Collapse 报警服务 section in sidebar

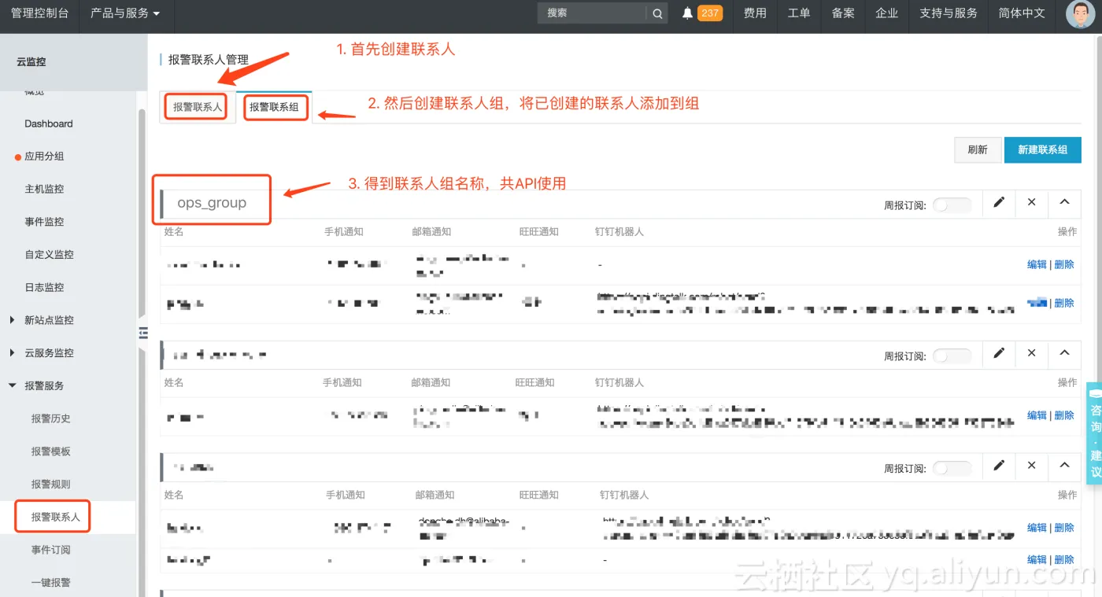click(12, 386)
